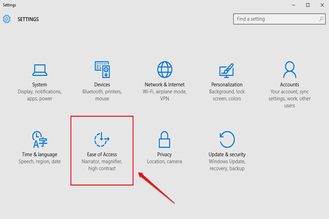Maximize the Settings window
This screenshot has width=329, height=219.
tap(307, 5)
